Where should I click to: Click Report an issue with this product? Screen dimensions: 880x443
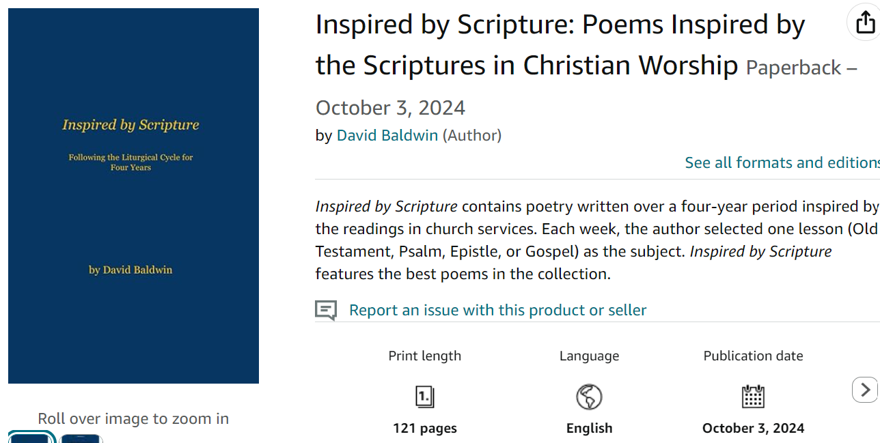[497, 310]
